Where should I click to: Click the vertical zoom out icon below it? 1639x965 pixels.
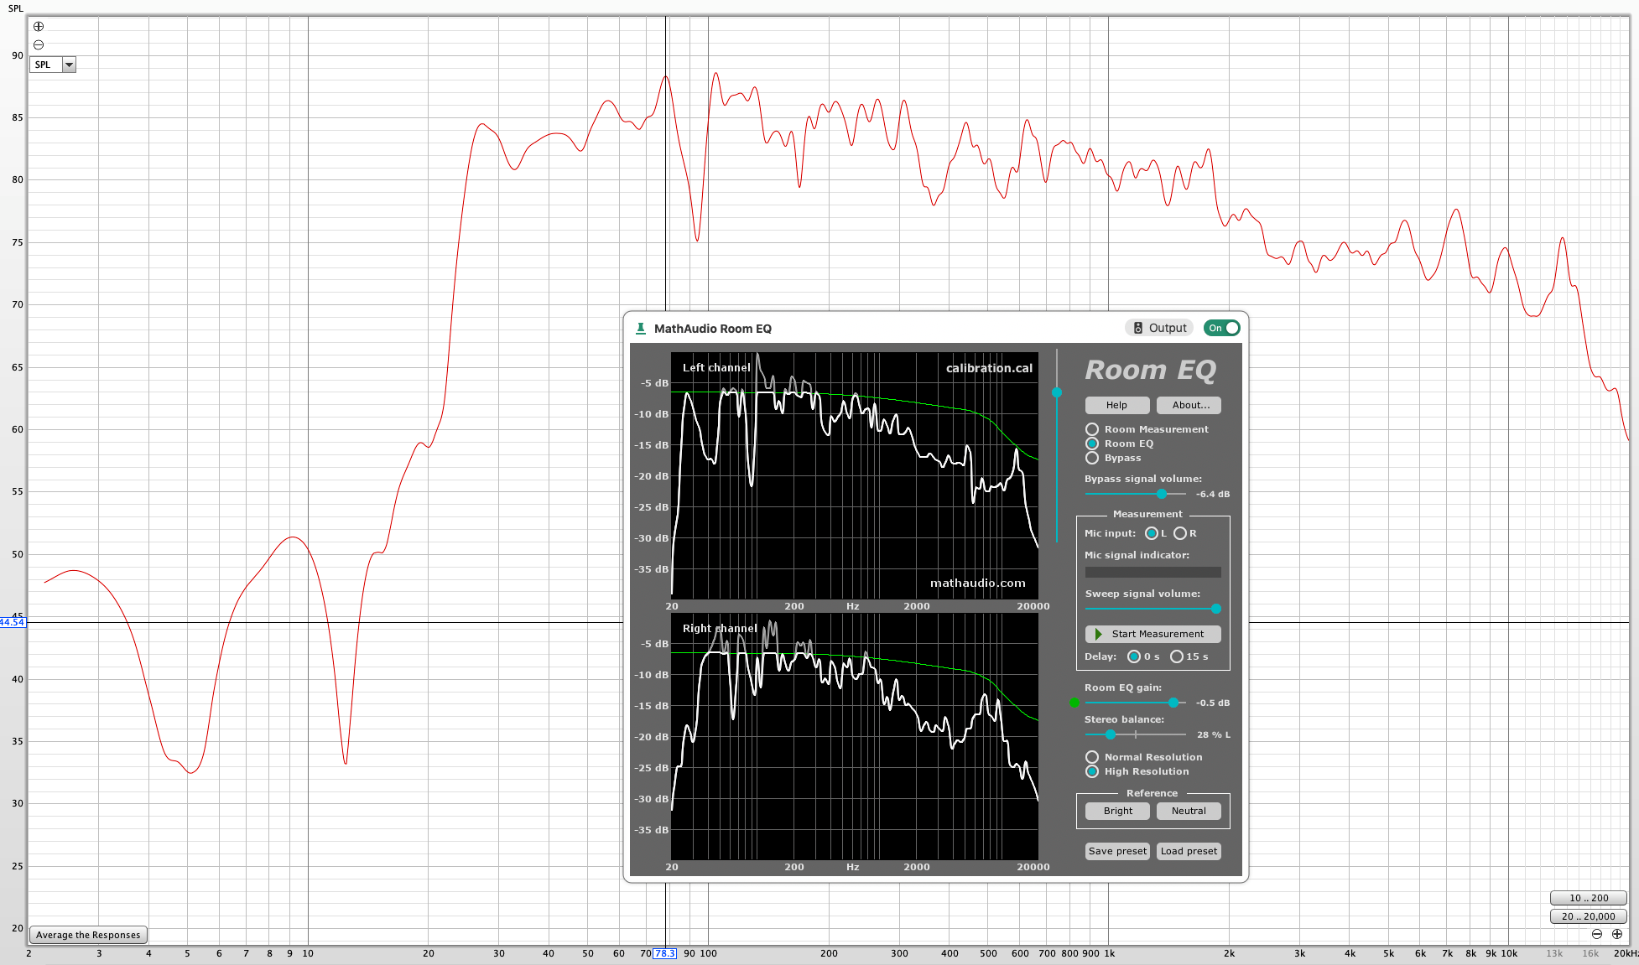39,45
